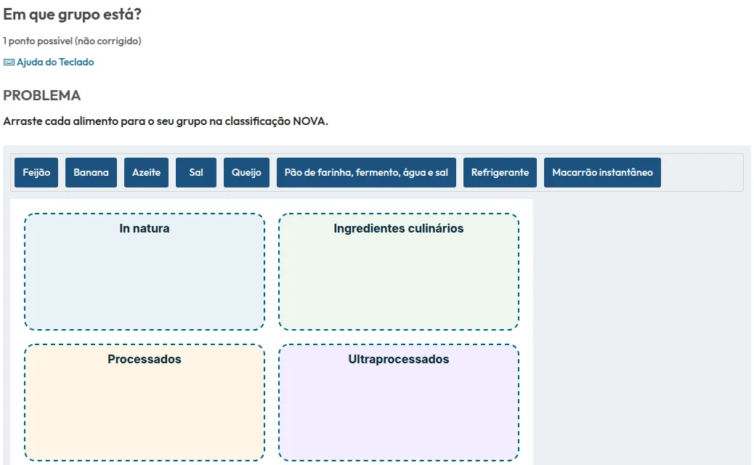This screenshot has width=754, height=465.
Task: Select the Queijo food item
Action: point(246,172)
